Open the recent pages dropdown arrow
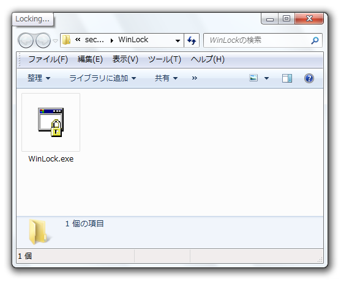This screenshot has width=341, height=282. click(56, 40)
